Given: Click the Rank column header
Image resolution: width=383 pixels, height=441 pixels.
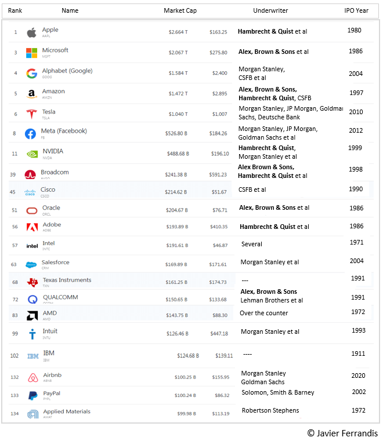Looking at the screenshot, I should (x=15, y=10).
